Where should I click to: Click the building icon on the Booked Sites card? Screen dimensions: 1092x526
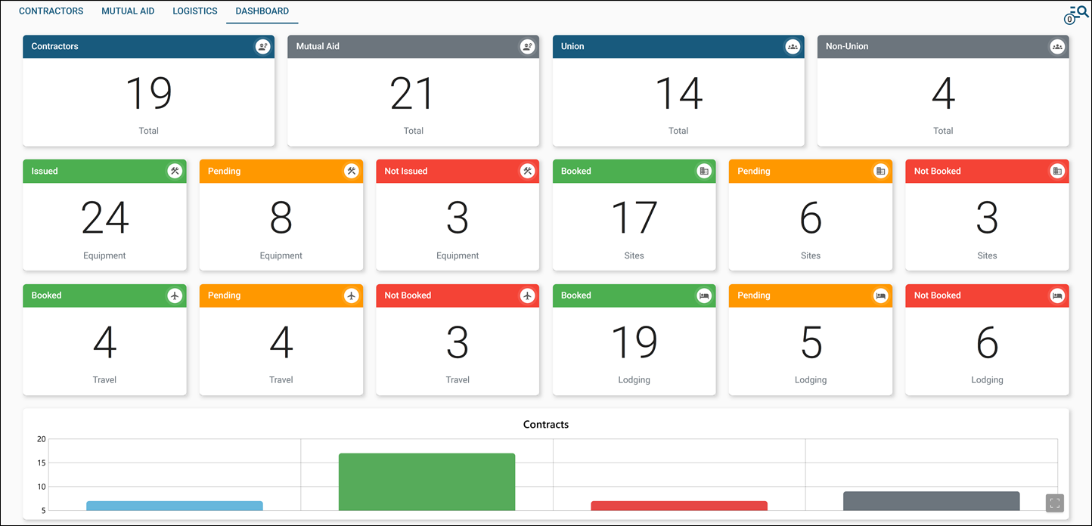(x=704, y=171)
